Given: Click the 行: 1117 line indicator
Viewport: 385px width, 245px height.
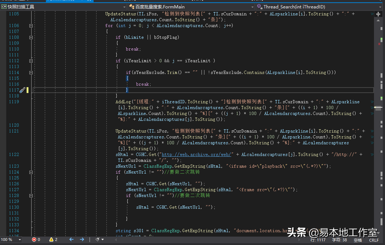Looking at the screenshot, I should click(x=318, y=240).
